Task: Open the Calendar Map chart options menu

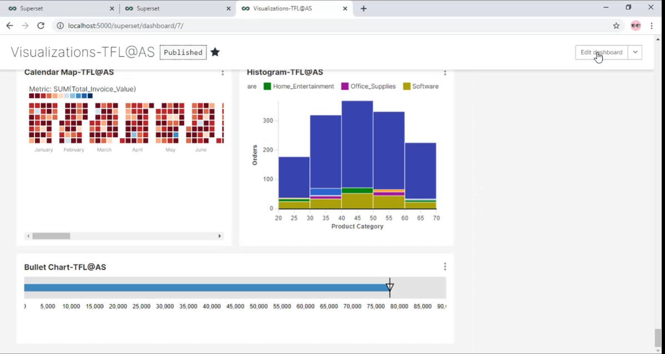Action: (222, 72)
